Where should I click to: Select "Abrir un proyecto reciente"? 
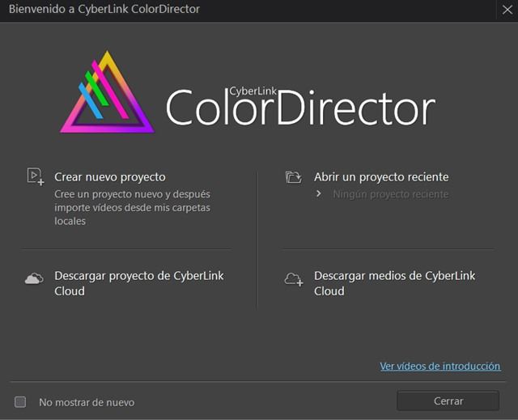tap(381, 177)
